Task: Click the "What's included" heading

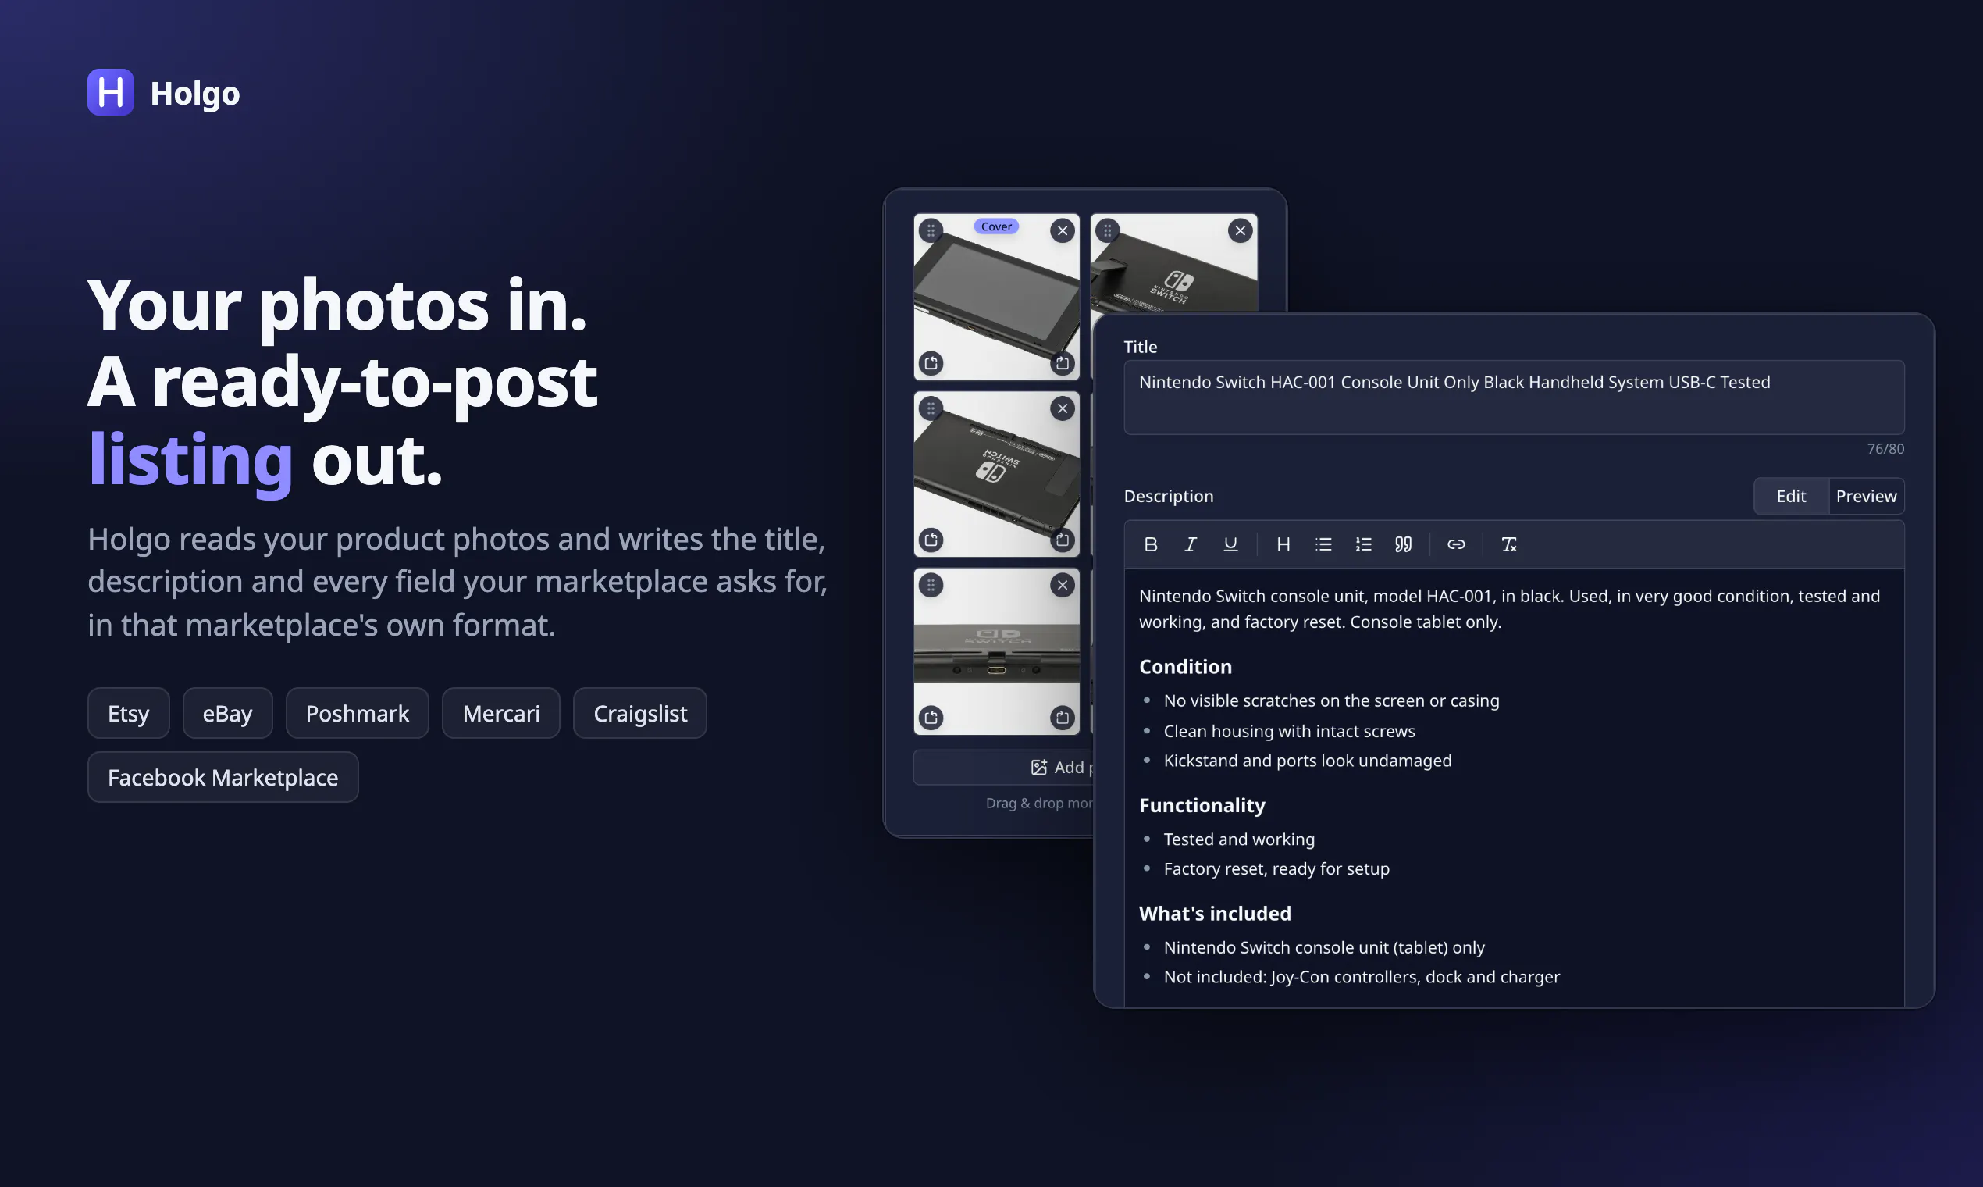Action: click(1216, 914)
